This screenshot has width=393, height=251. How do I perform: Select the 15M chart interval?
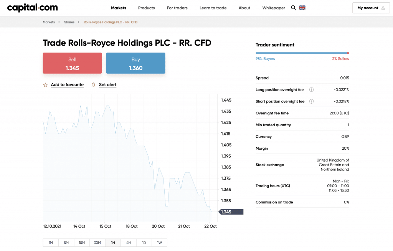pyautogui.click(x=82, y=243)
